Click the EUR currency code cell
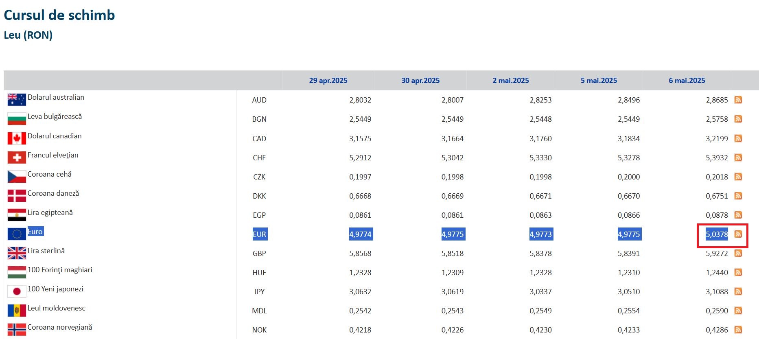The height and width of the screenshot is (339, 759). click(x=259, y=234)
